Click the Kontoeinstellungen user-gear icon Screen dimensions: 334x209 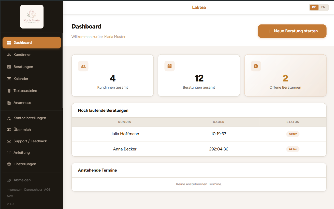coord(9,118)
